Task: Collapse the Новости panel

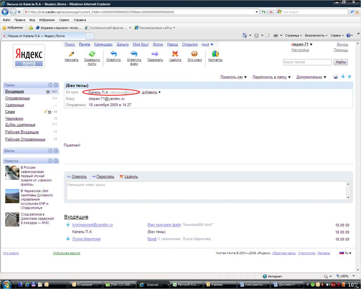Action: 56,161
